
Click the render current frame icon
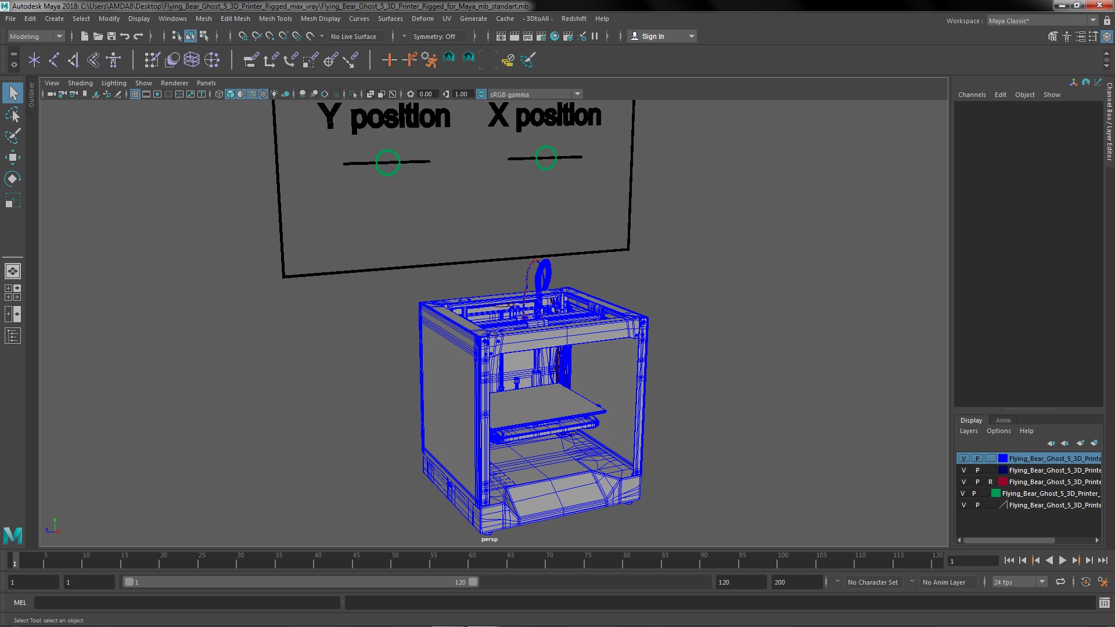(x=514, y=36)
